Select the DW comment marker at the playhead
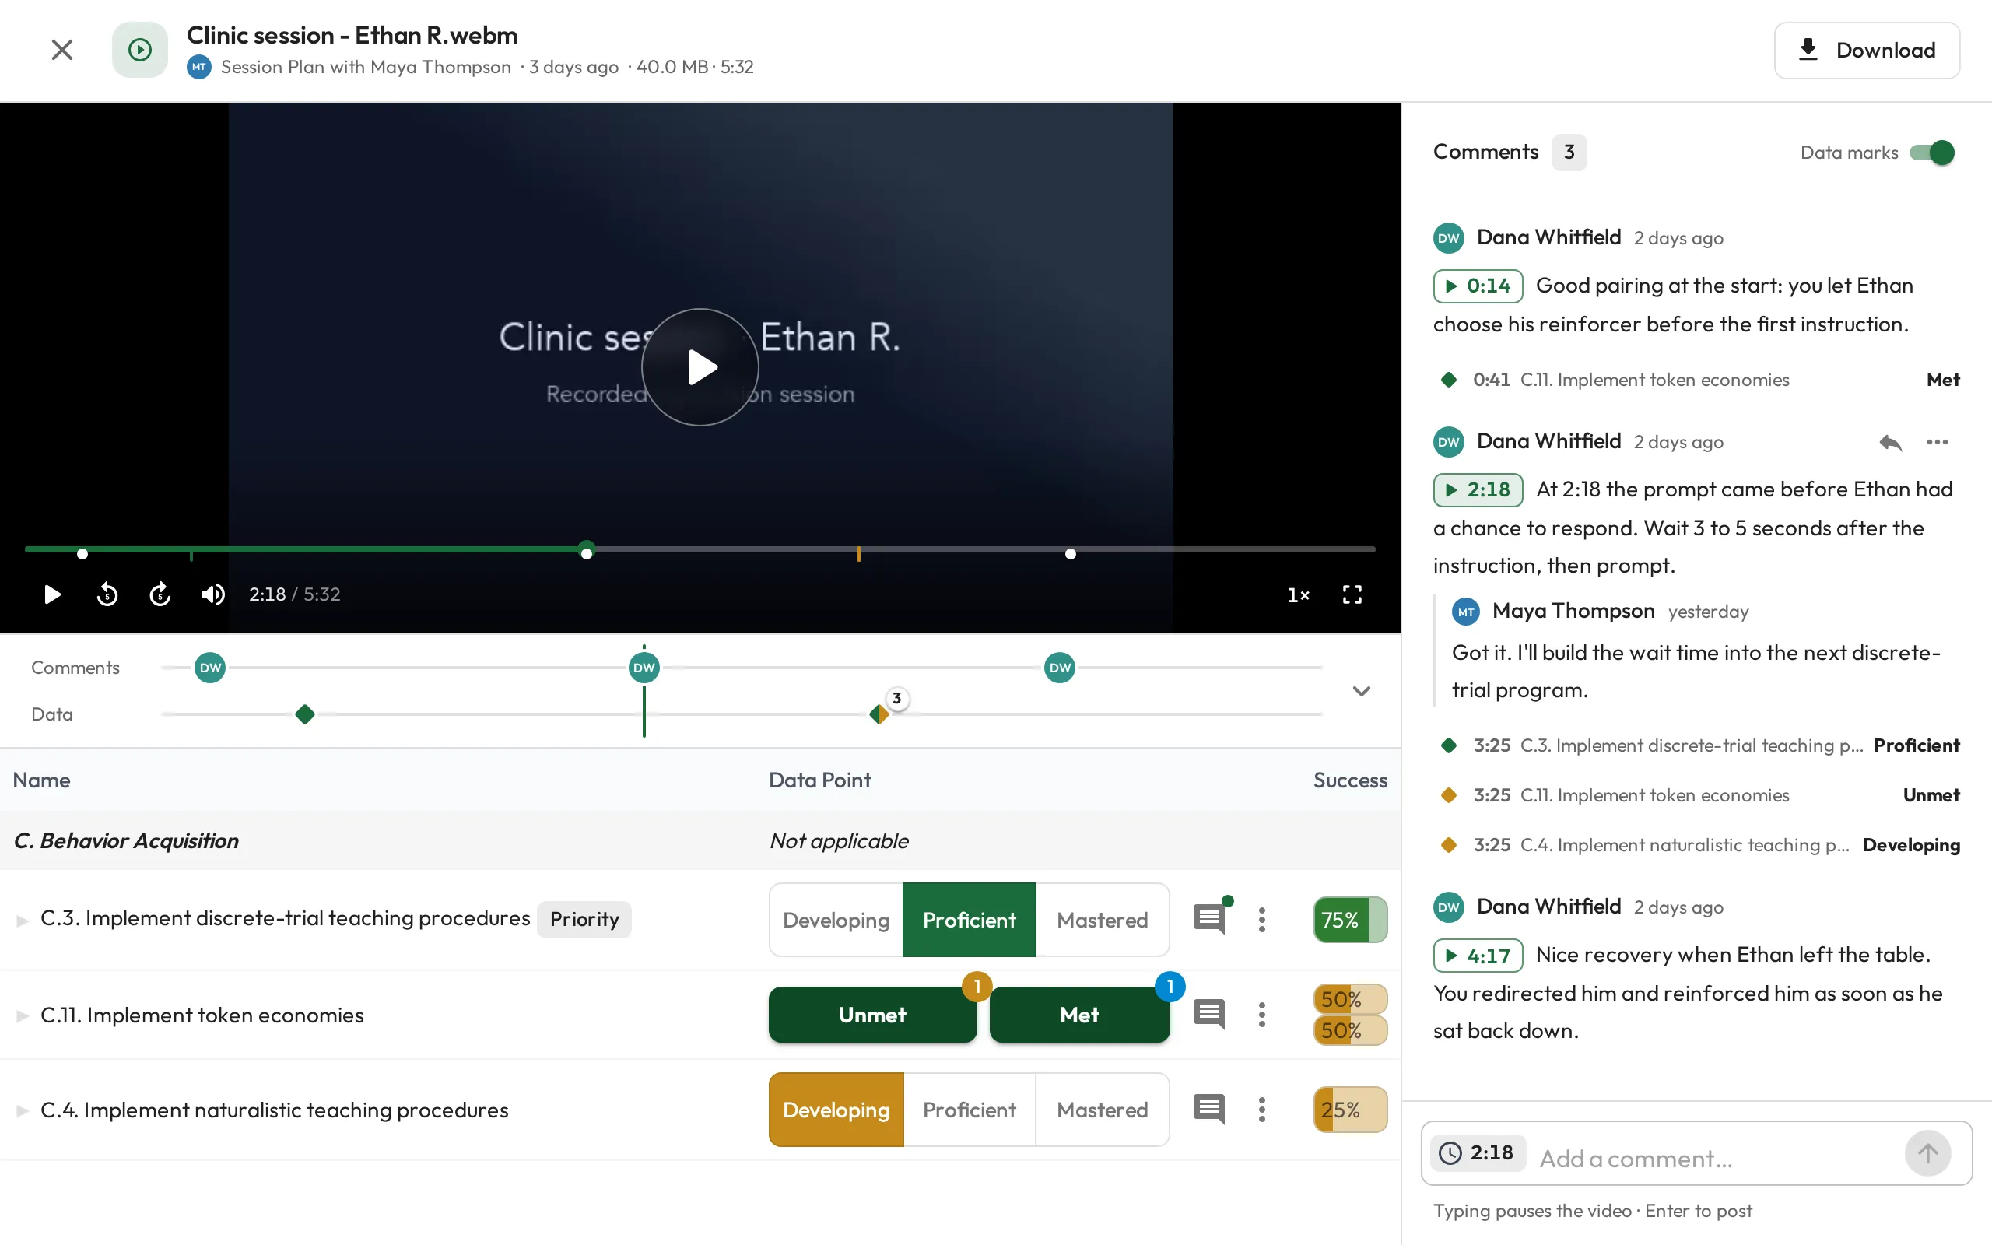The image size is (1992, 1245). pos(644,668)
